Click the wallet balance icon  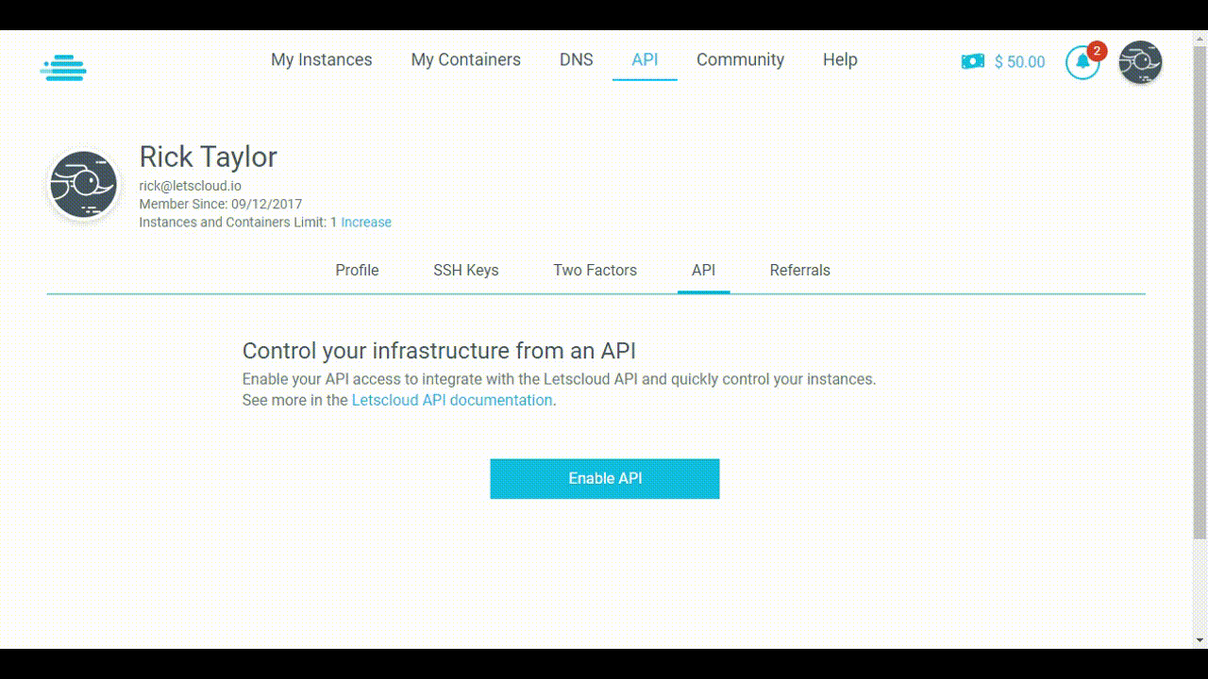point(972,60)
